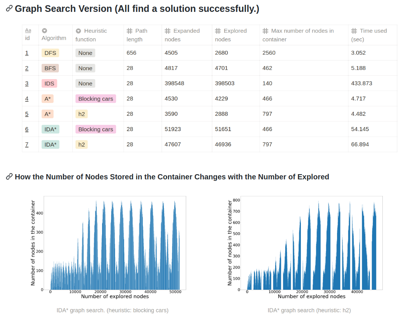The image size is (407, 319).
Task: Click the Algorithm column select icon
Action: coord(44,31)
